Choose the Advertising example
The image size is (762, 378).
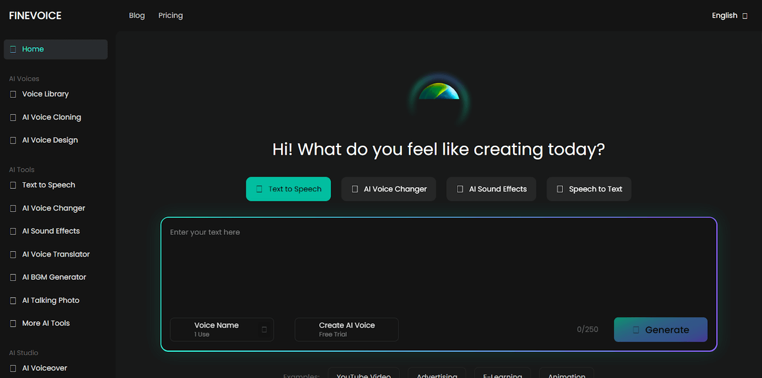coord(437,373)
